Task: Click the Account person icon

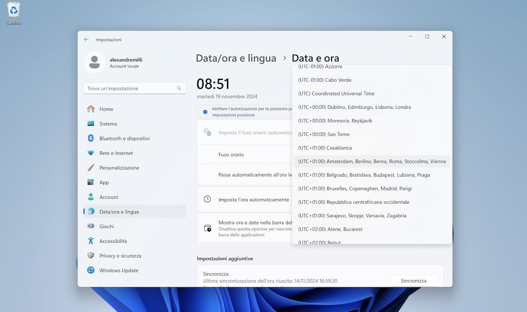Action: (91, 197)
